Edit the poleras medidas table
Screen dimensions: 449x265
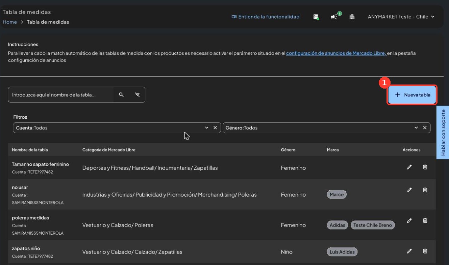coord(409,220)
